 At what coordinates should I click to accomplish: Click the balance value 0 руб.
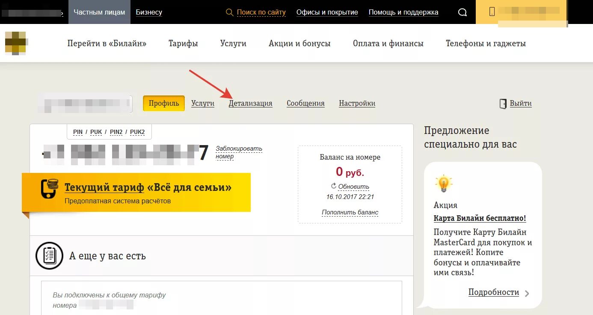pos(350,172)
